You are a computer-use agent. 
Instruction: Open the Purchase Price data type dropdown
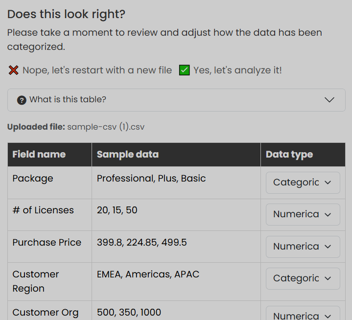click(303, 247)
